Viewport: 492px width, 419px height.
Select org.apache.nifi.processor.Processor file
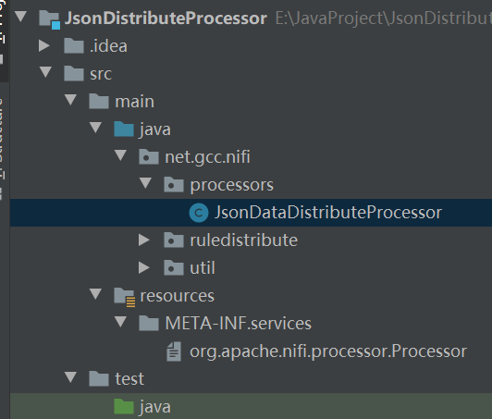coord(328,351)
